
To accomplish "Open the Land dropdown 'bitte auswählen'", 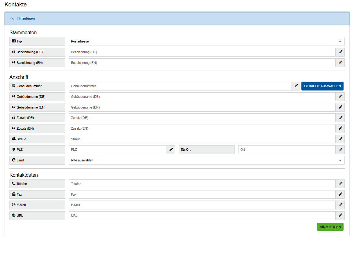I will [206, 160].
